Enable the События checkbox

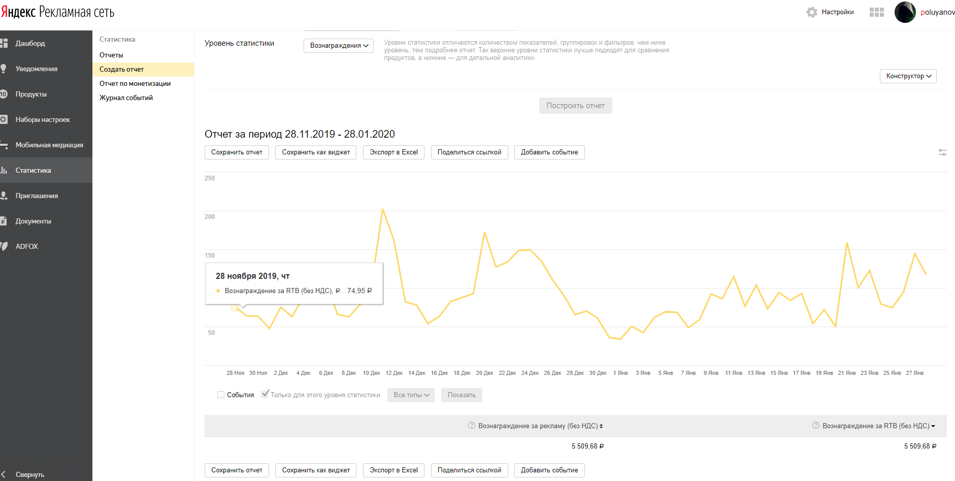pyautogui.click(x=221, y=395)
